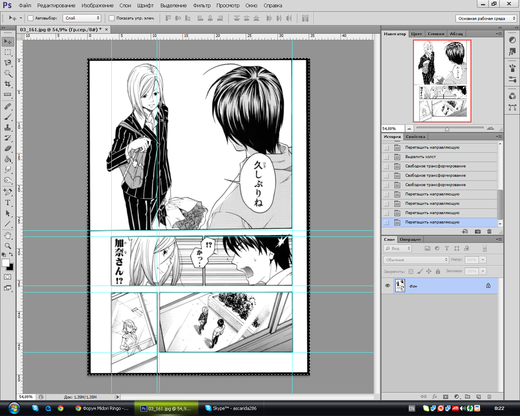Create new snapshot camera icon in История
This screenshot has height=416, width=520.
(478, 232)
